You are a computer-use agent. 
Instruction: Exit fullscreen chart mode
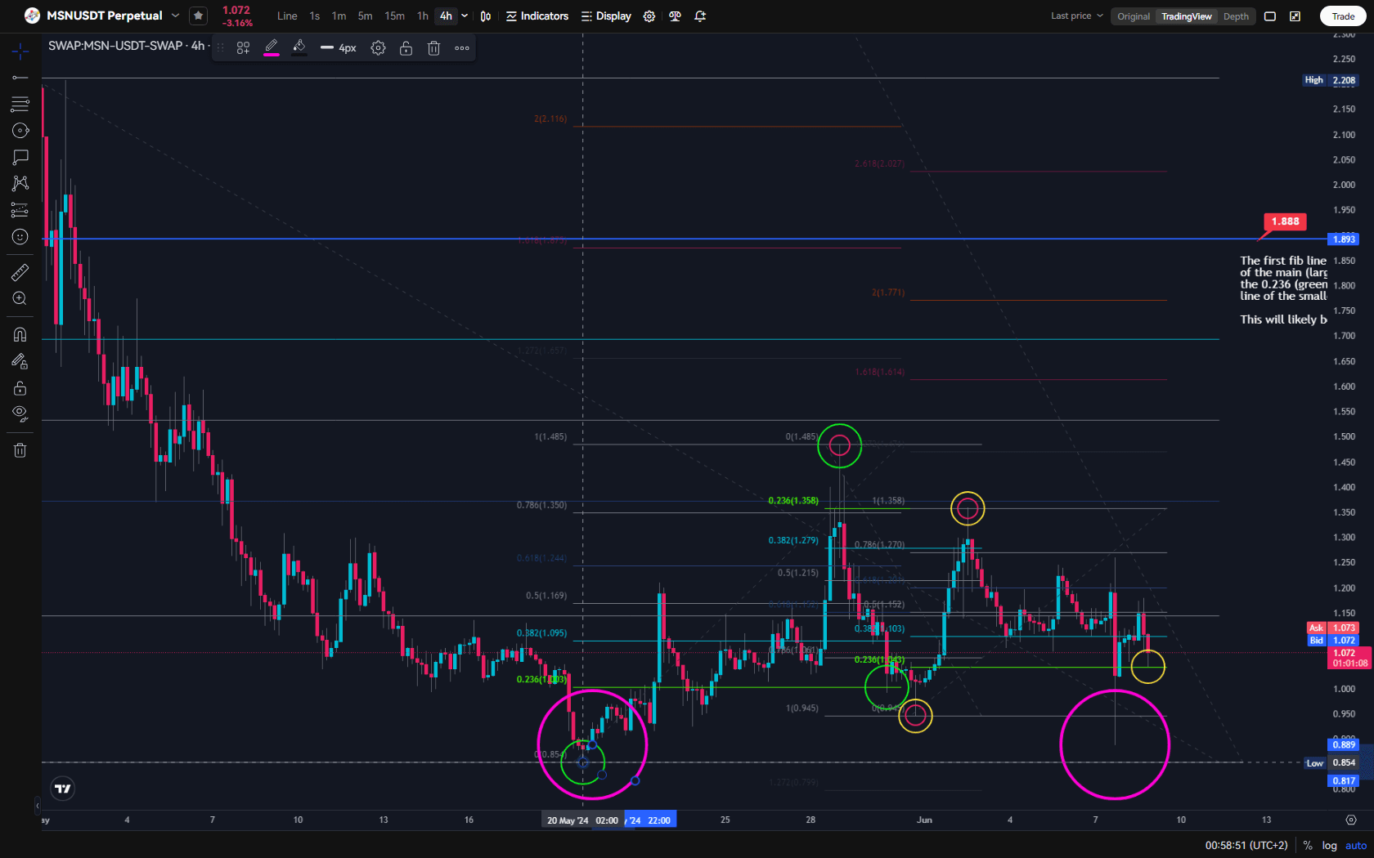coord(1295,16)
